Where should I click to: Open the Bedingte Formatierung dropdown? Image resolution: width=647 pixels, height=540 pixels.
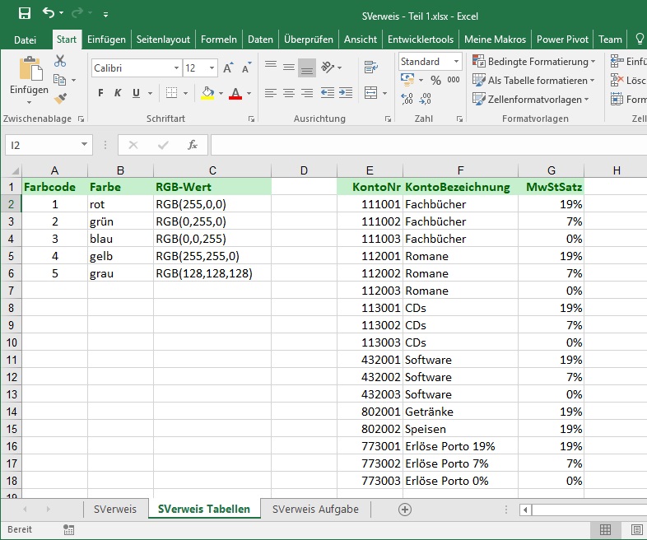[534, 62]
